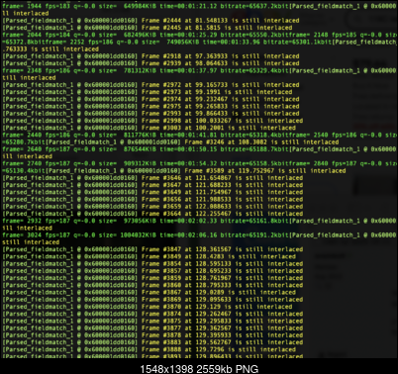Click the line 'Frame #3888 at 129.7296'
Screen dimensions: 398x374
149,349
